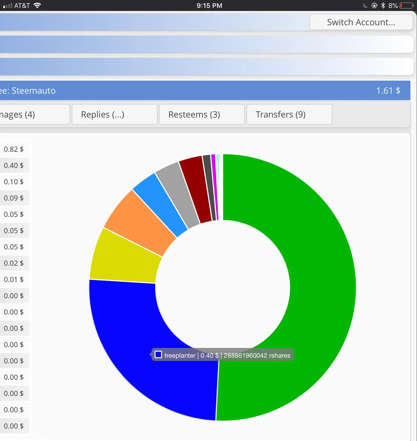Image resolution: width=417 pixels, height=441 pixels.
Task: Click the treeplanter tooltip label
Action: pos(222,355)
